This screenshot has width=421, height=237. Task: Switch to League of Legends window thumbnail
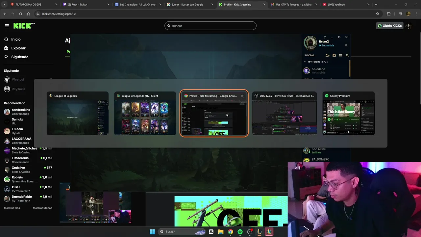point(78,113)
